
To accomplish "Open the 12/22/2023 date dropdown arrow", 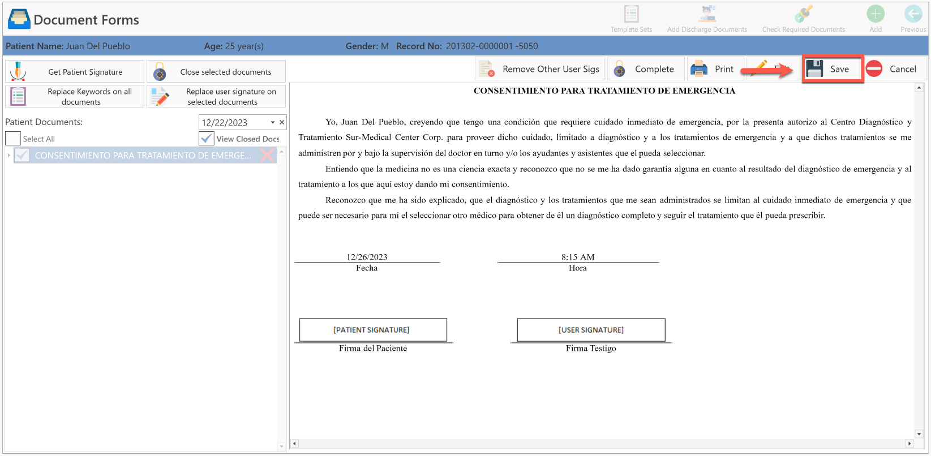I will [273, 122].
